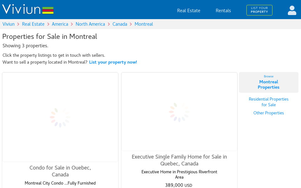The width and height of the screenshot is (301, 188).
Task: Open the Executive Single Family Home listing
Action: pyautogui.click(x=179, y=160)
